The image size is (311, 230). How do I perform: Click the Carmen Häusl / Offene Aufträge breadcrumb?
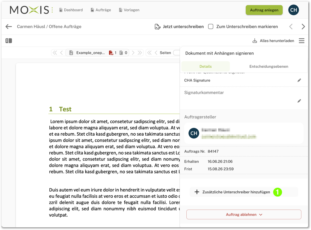pyautogui.click(x=49, y=27)
